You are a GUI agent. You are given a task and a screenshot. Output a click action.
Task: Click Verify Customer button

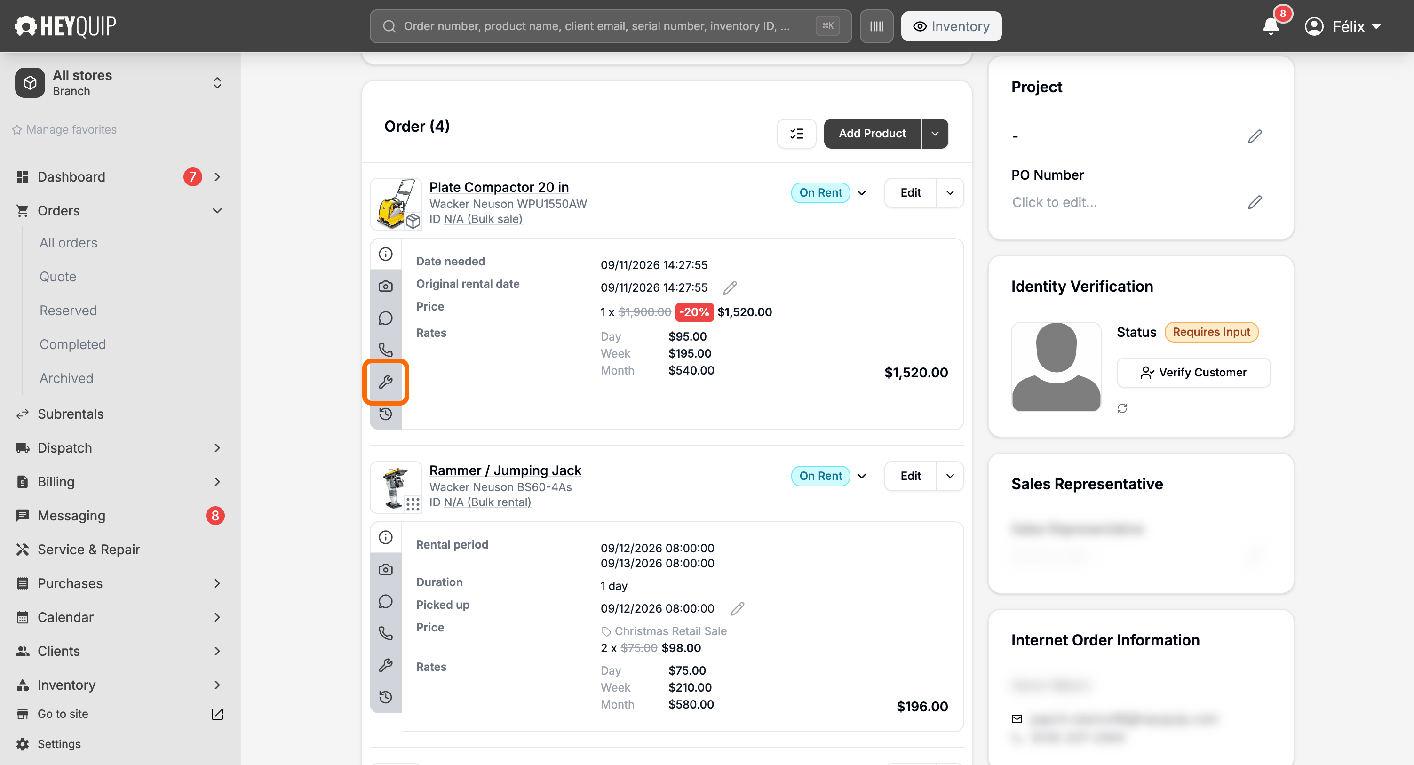tap(1193, 373)
